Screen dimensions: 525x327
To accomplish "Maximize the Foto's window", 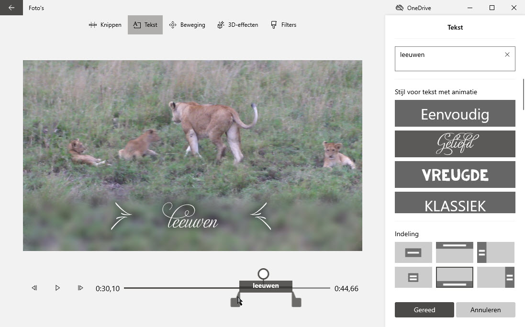I will click(x=492, y=8).
